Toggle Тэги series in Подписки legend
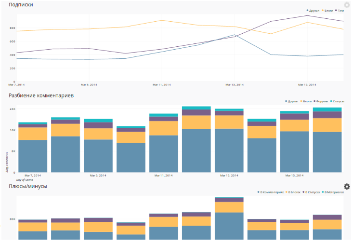This screenshot has height=243, width=353. pos(340,11)
